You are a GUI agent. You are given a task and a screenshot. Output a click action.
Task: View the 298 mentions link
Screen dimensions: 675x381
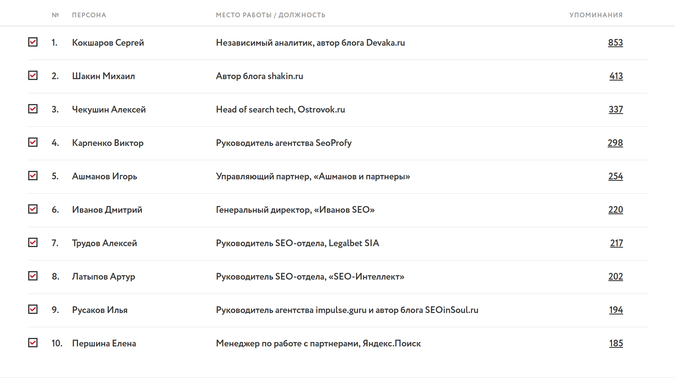615,143
